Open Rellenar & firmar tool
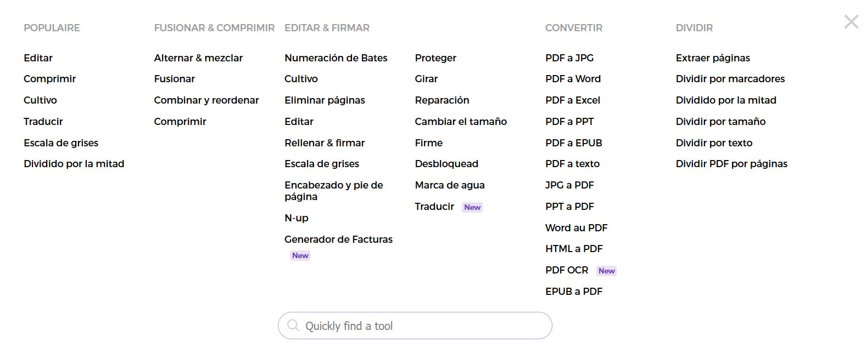 tap(324, 143)
